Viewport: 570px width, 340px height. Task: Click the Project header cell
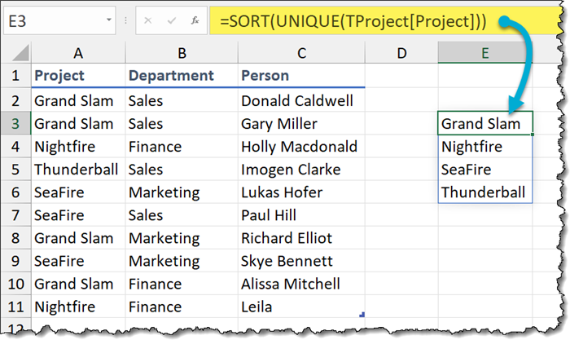(78, 76)
